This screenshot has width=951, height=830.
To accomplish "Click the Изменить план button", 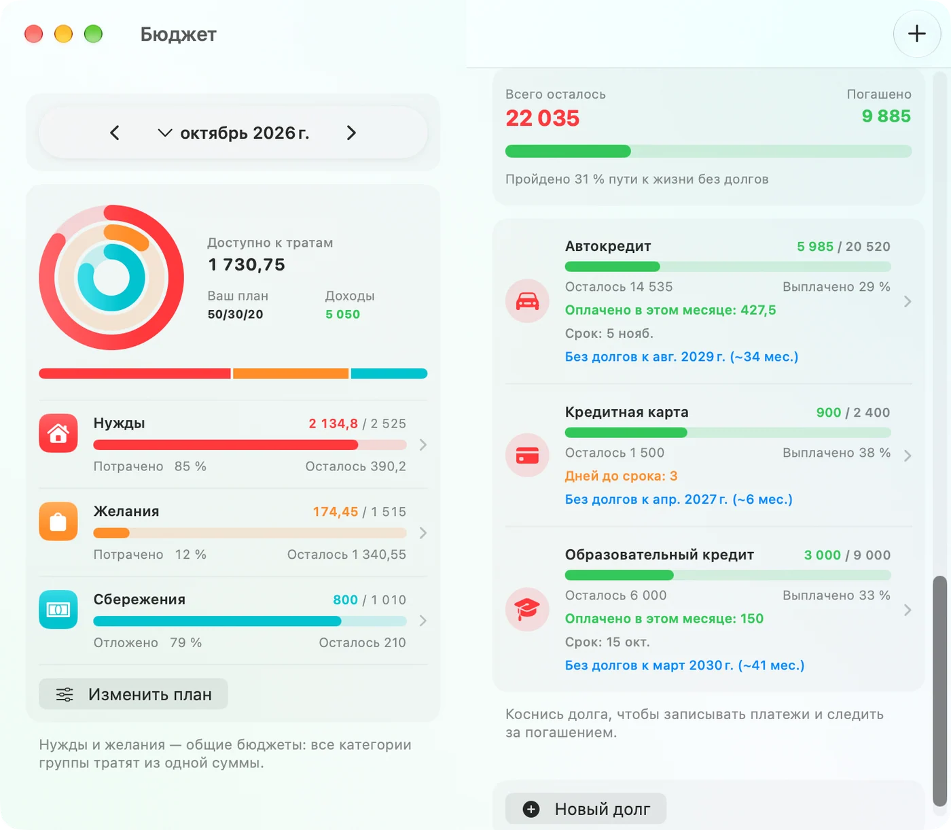I will click(x=133, y=694).
